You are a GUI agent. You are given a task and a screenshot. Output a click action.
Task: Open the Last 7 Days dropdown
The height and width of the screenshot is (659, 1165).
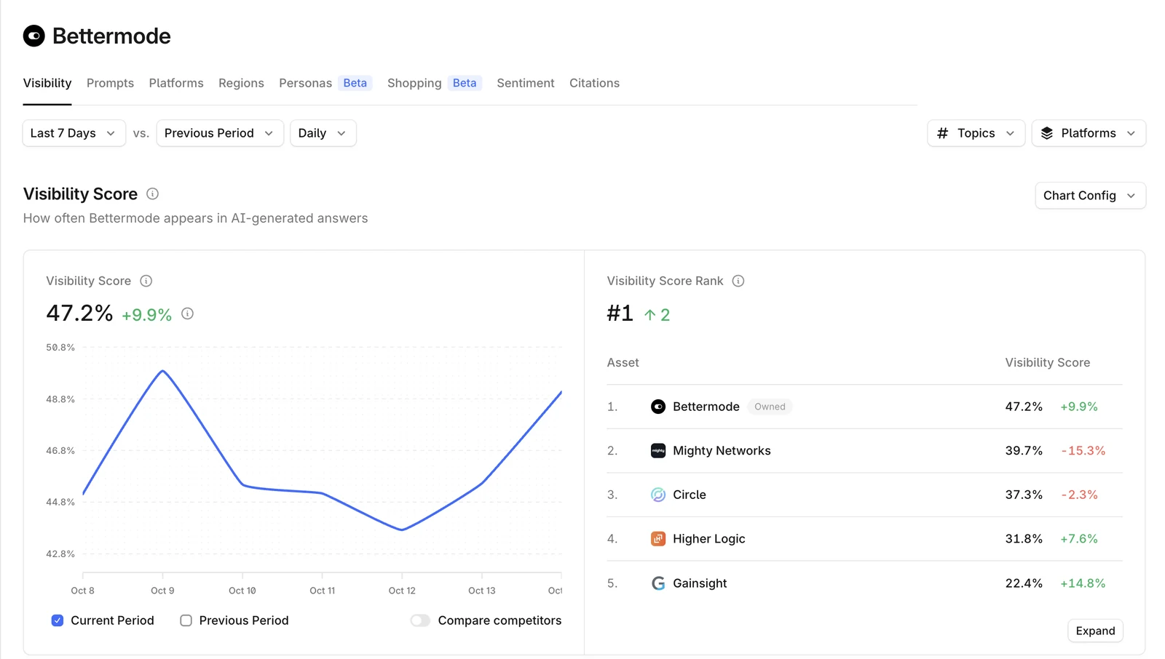[x=74, y=133]
